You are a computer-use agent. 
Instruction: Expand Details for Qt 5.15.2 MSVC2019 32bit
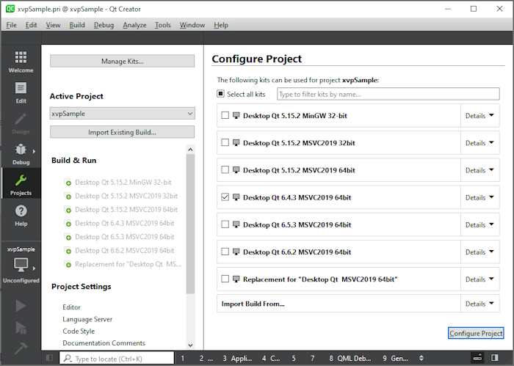click(x=479, y=143)
